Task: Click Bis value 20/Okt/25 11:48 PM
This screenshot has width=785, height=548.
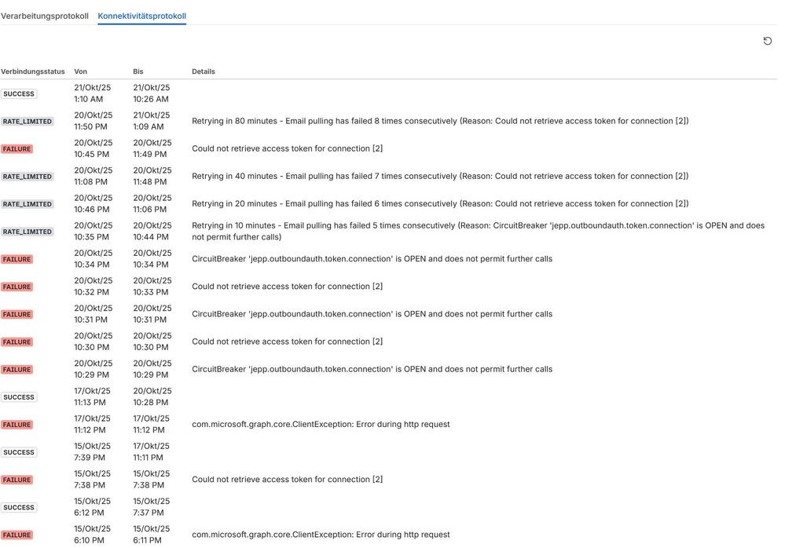Action: [152, 176]
